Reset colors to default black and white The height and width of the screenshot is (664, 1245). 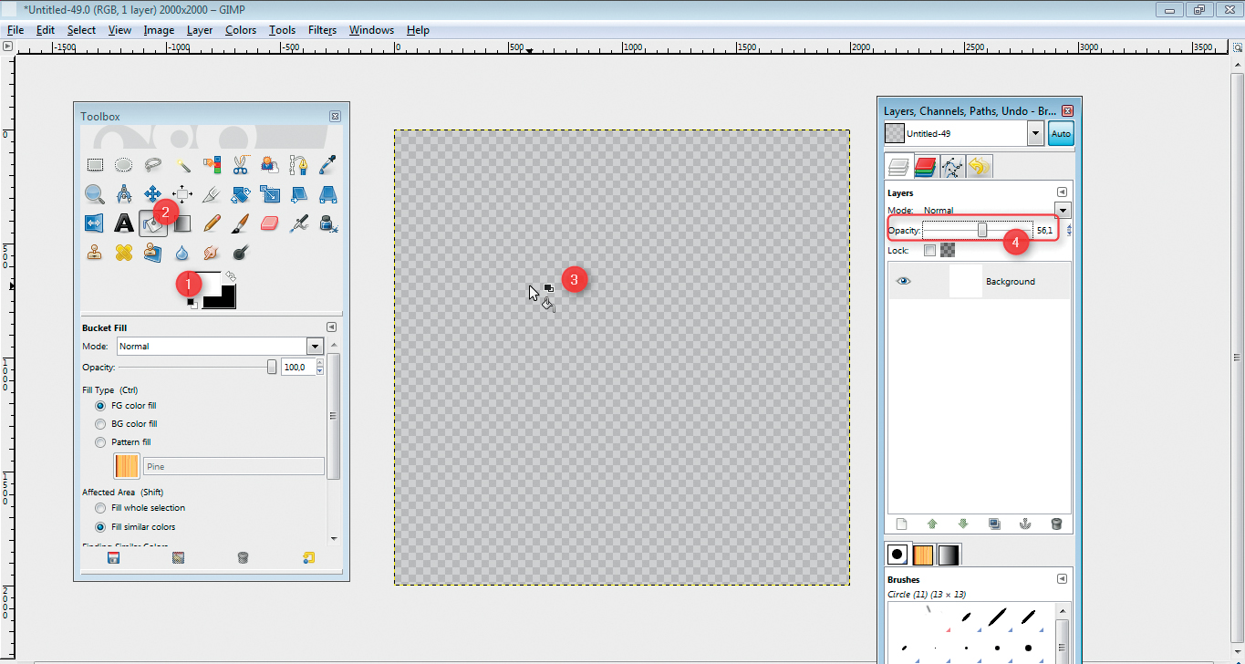click(192, 303)
